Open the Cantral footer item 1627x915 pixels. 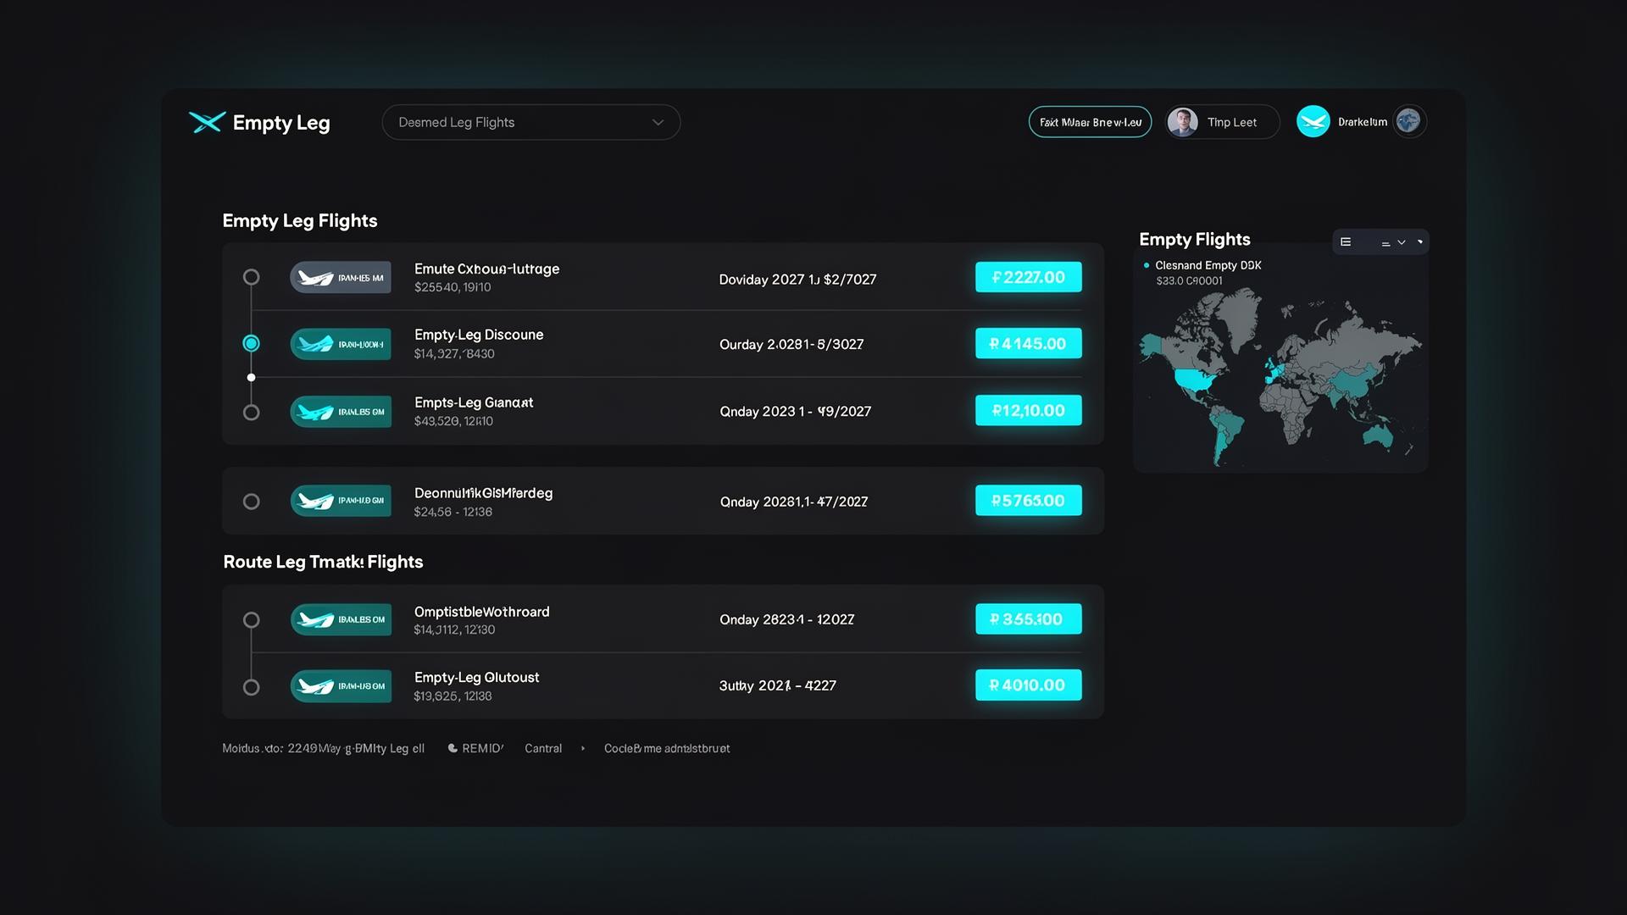click(x=543, y=748)
